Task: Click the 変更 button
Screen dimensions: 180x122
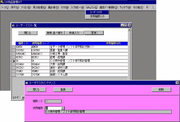Action: (94, 33)
